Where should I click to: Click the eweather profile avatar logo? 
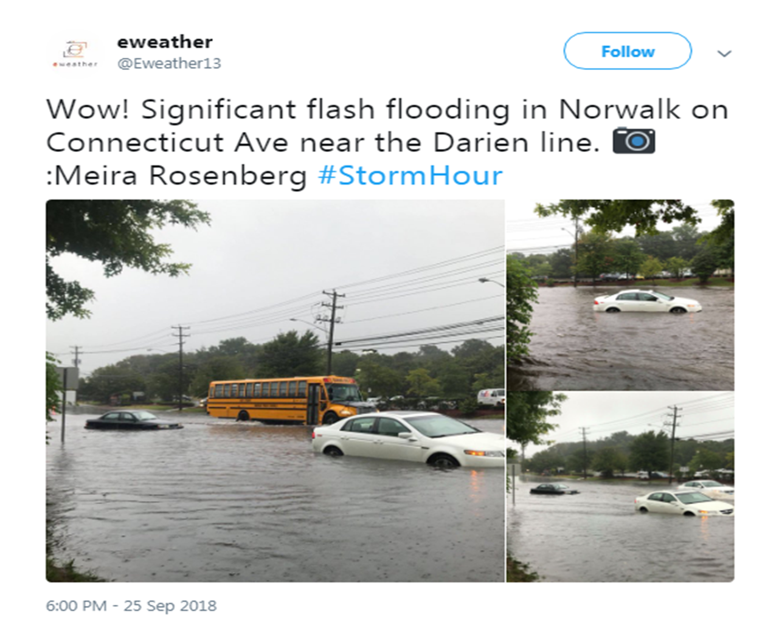click(x=75, y=53)
